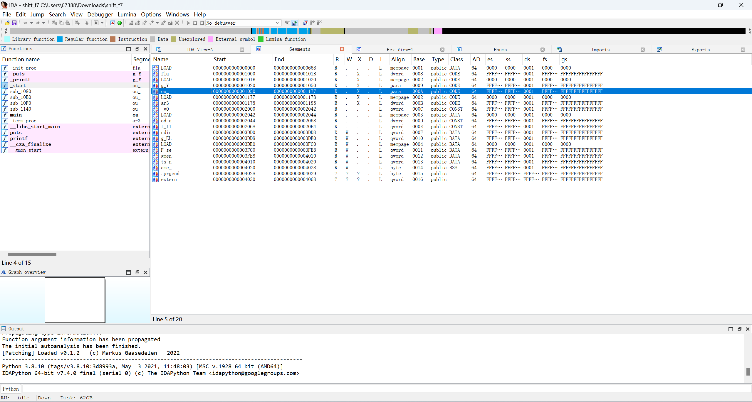Select the main function row
The width and height of the screenshot is (752, 402).
coord(75,115)
